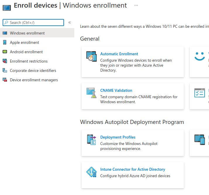Click the Enroll devices header icon
Image resolution: width=209 pixels, height=195 pixels.
[7, 8]
